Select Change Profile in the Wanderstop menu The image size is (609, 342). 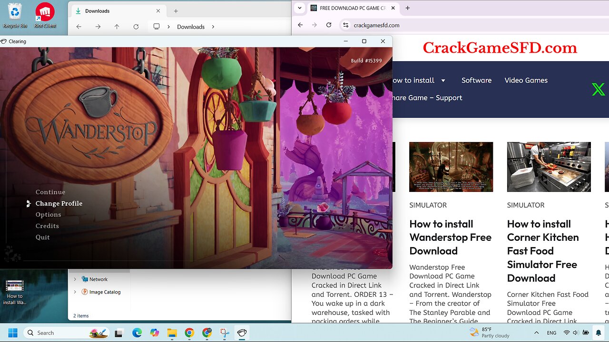[59, 203]
